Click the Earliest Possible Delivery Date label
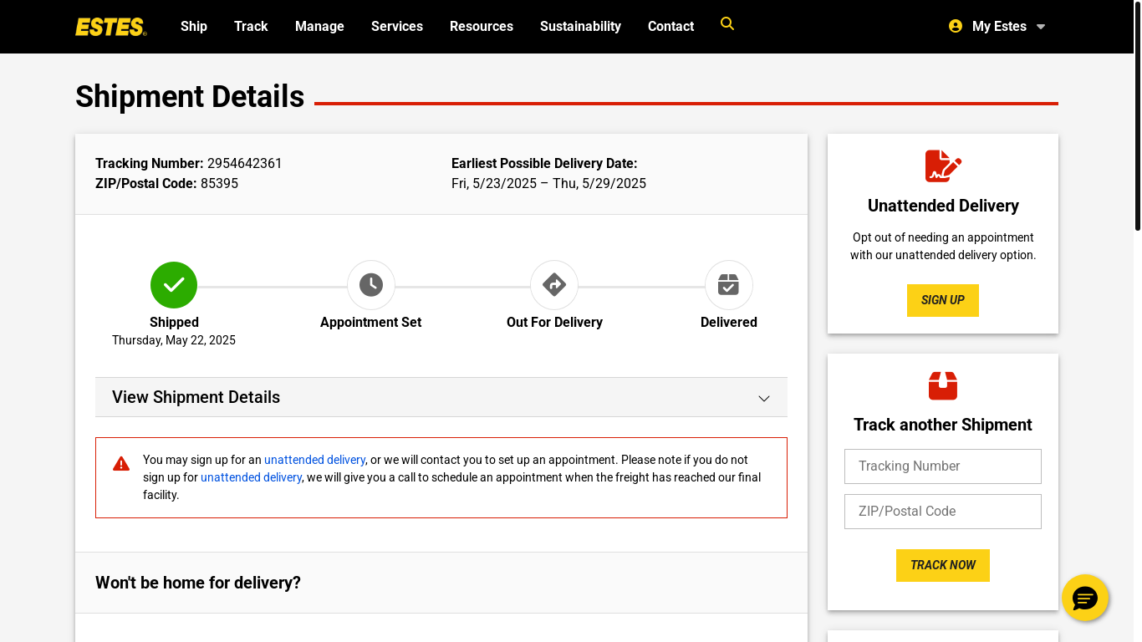Viewport: 1142px width, 642px height. click(544, 163)
